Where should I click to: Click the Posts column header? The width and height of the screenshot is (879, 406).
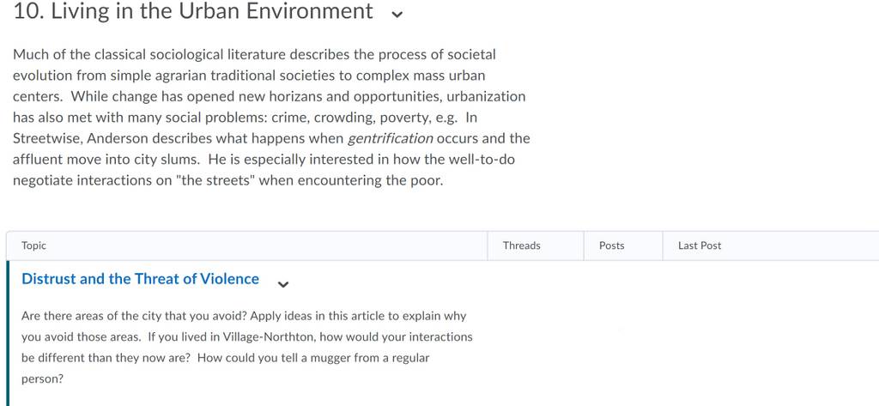(611, 245)
